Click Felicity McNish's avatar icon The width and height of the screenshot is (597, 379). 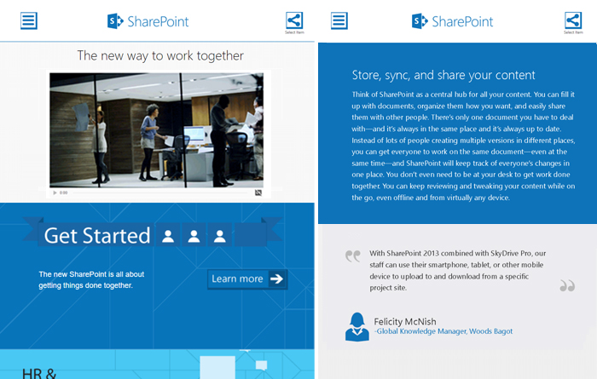(x=357, y=327)
